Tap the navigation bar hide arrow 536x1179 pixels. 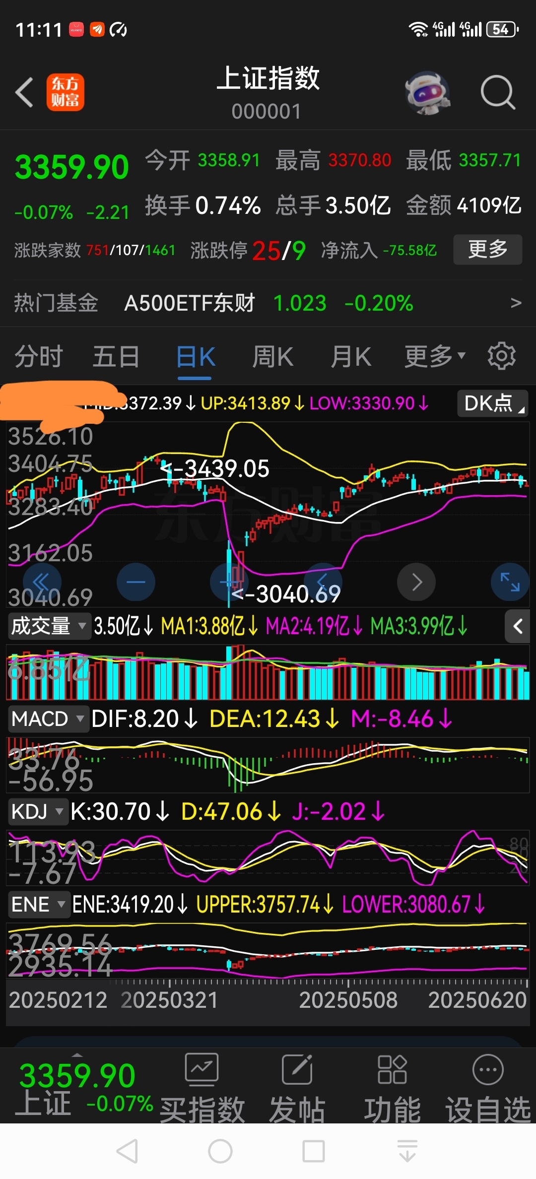point(407,1151)
